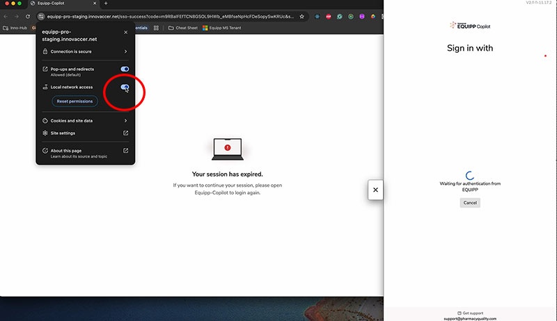Viewport: 557px width, 321px height.
Task: Open a new browser tab with plus
Action: coord(106,3)
